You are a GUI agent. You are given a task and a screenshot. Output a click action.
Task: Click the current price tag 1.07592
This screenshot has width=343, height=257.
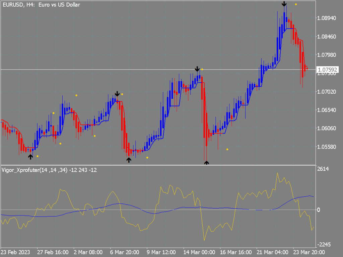coord(327,70)
